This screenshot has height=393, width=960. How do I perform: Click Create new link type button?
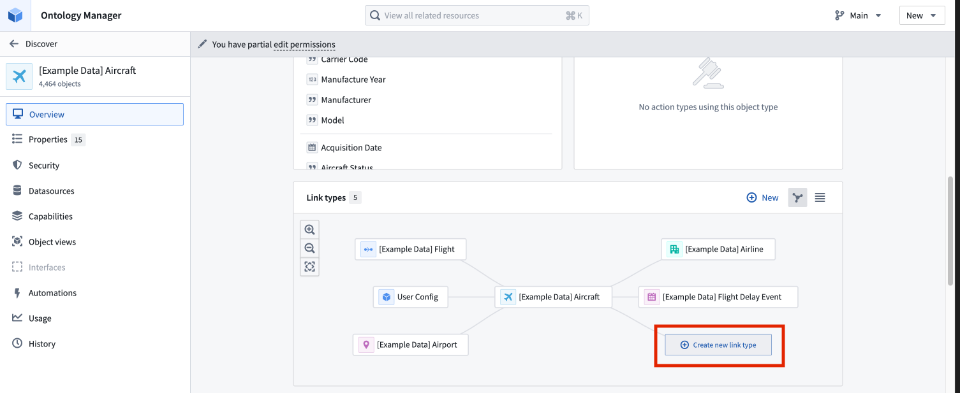[x=718, y=345]
